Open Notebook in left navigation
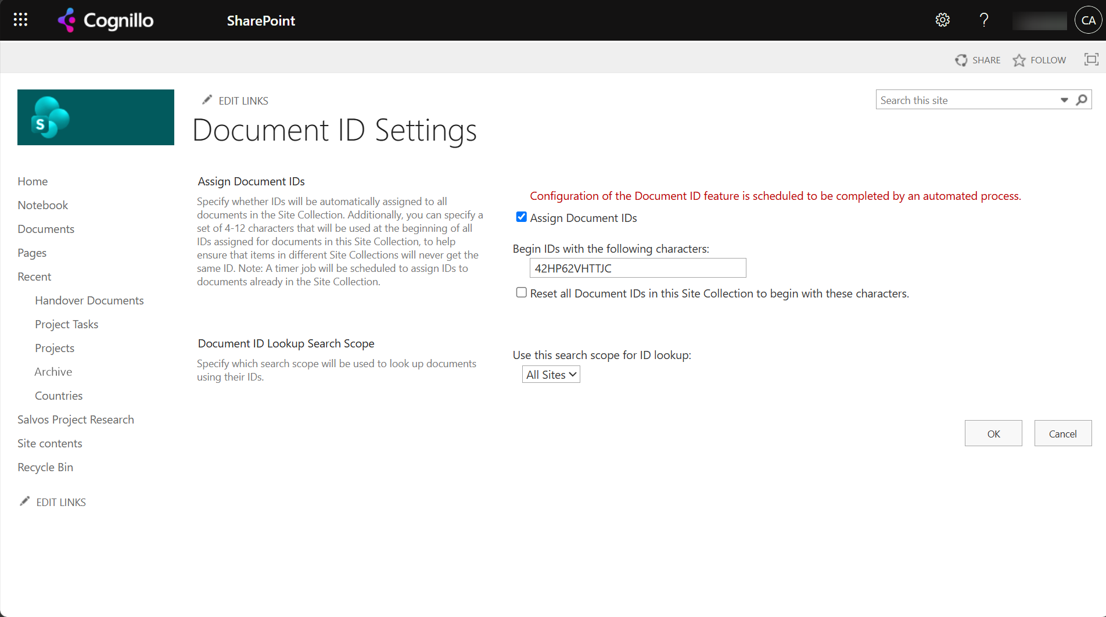This screenshot has height=617, width=1106. [x=43, y=205]
